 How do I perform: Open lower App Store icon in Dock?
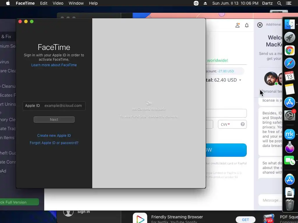(x=290, y=179)
